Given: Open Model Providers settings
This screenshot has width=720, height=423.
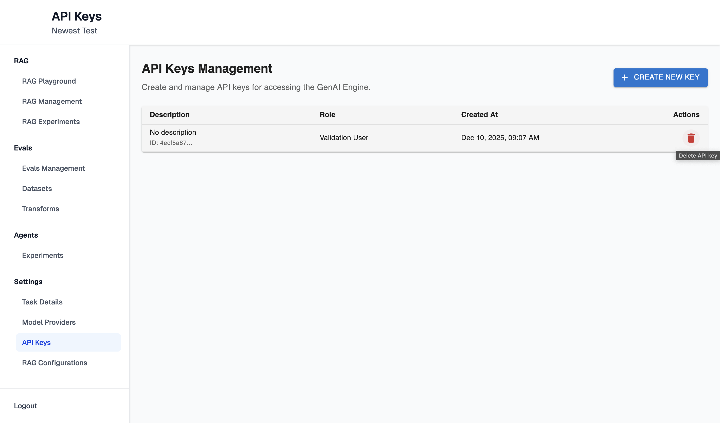Looking at the screenshot, I should [49, 322].
